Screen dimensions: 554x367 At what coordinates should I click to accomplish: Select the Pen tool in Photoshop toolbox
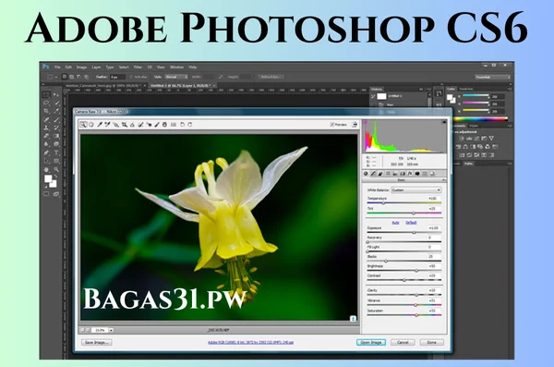[46, 153]
